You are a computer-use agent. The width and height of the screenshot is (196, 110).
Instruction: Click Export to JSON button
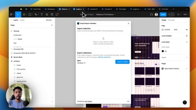(x=123, y=62)
